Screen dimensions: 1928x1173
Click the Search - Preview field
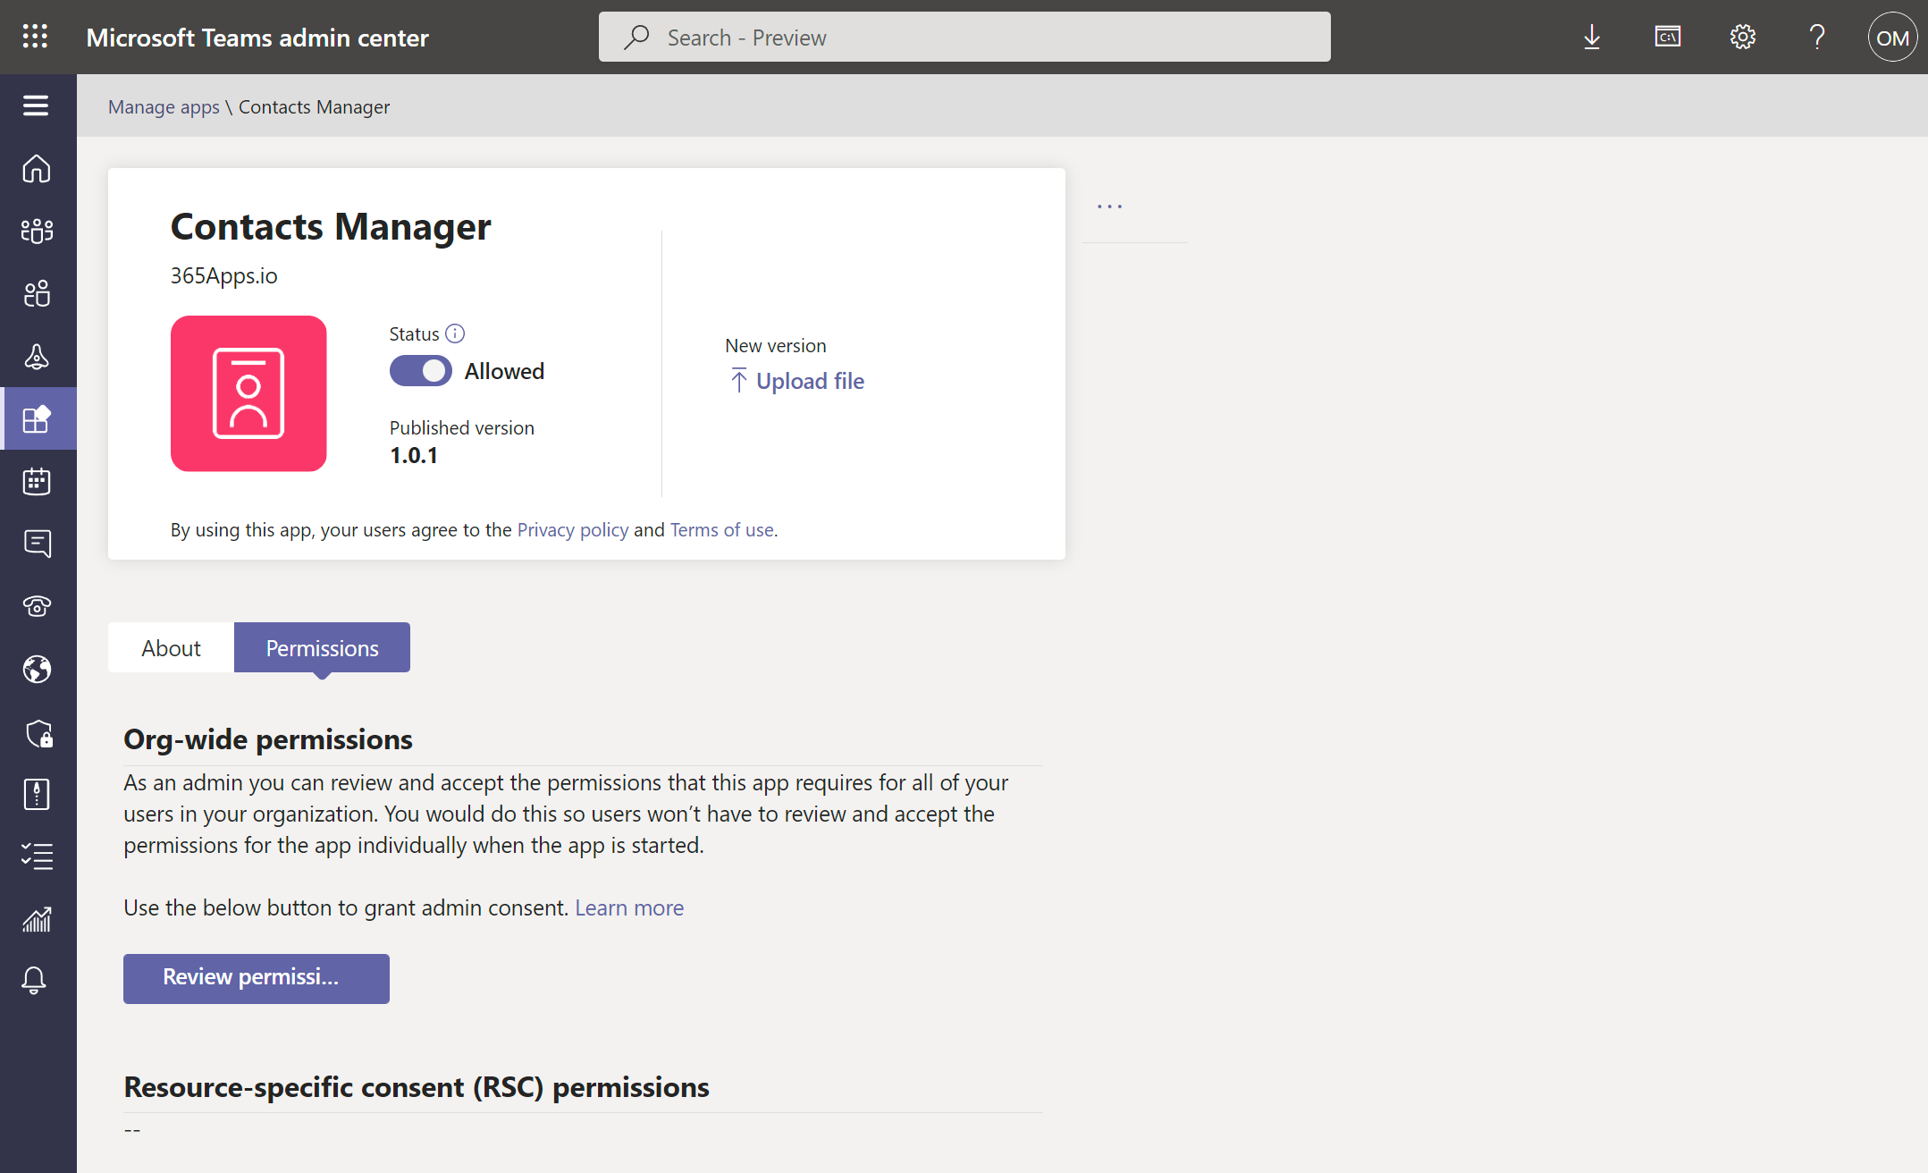pos(964,38)
